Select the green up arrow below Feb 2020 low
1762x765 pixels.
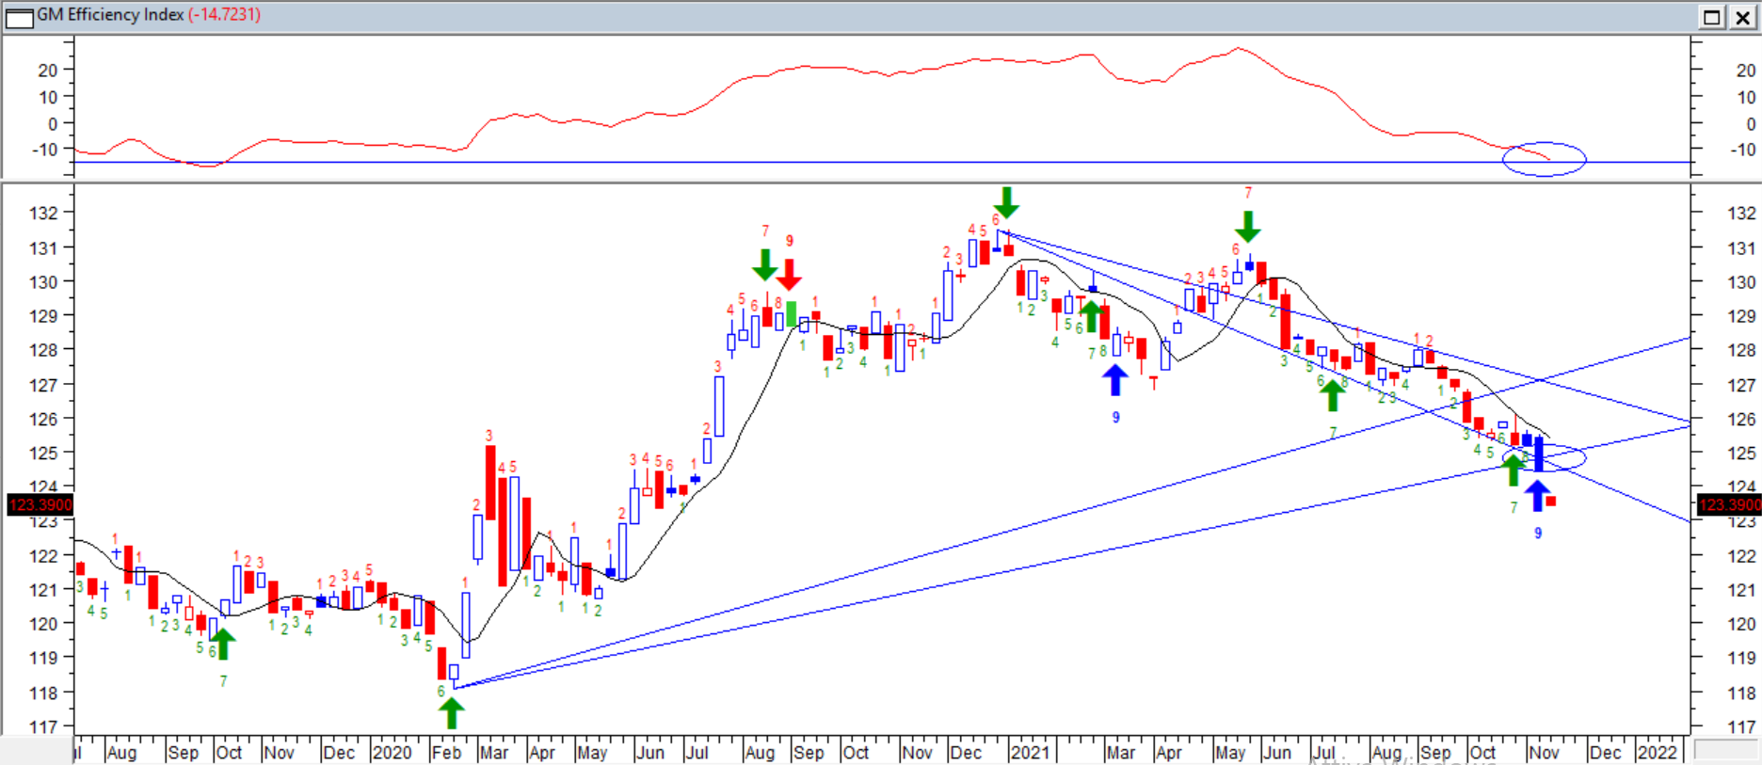click(x=452, y=713)
